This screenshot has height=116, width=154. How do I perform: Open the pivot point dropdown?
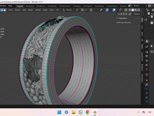[78, 10]
